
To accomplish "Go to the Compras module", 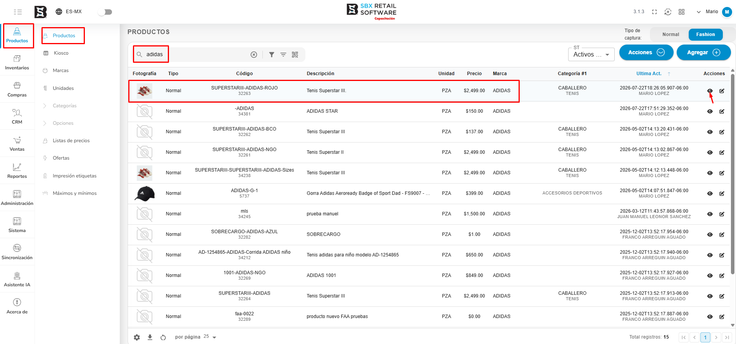I will (x=17, y=89).
